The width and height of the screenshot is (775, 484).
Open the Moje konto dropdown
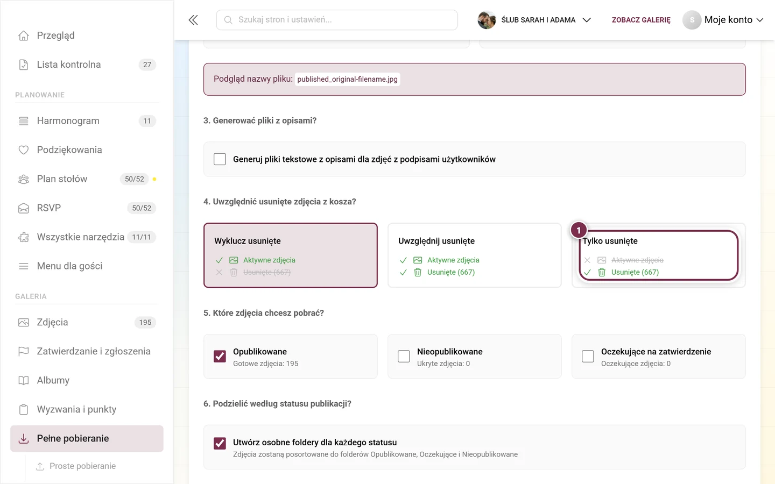(x=723, y=20)
